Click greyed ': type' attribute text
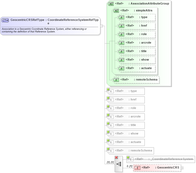 tap(133, 91)
